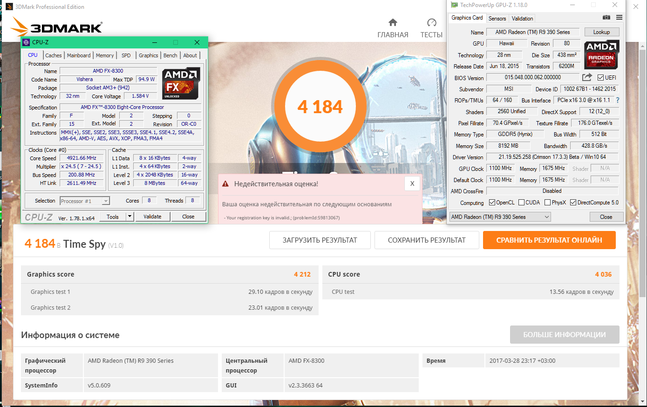Toggle the CUDA checkbox
Viewport: 647px width, 407px height.
(x=521, y=203)
